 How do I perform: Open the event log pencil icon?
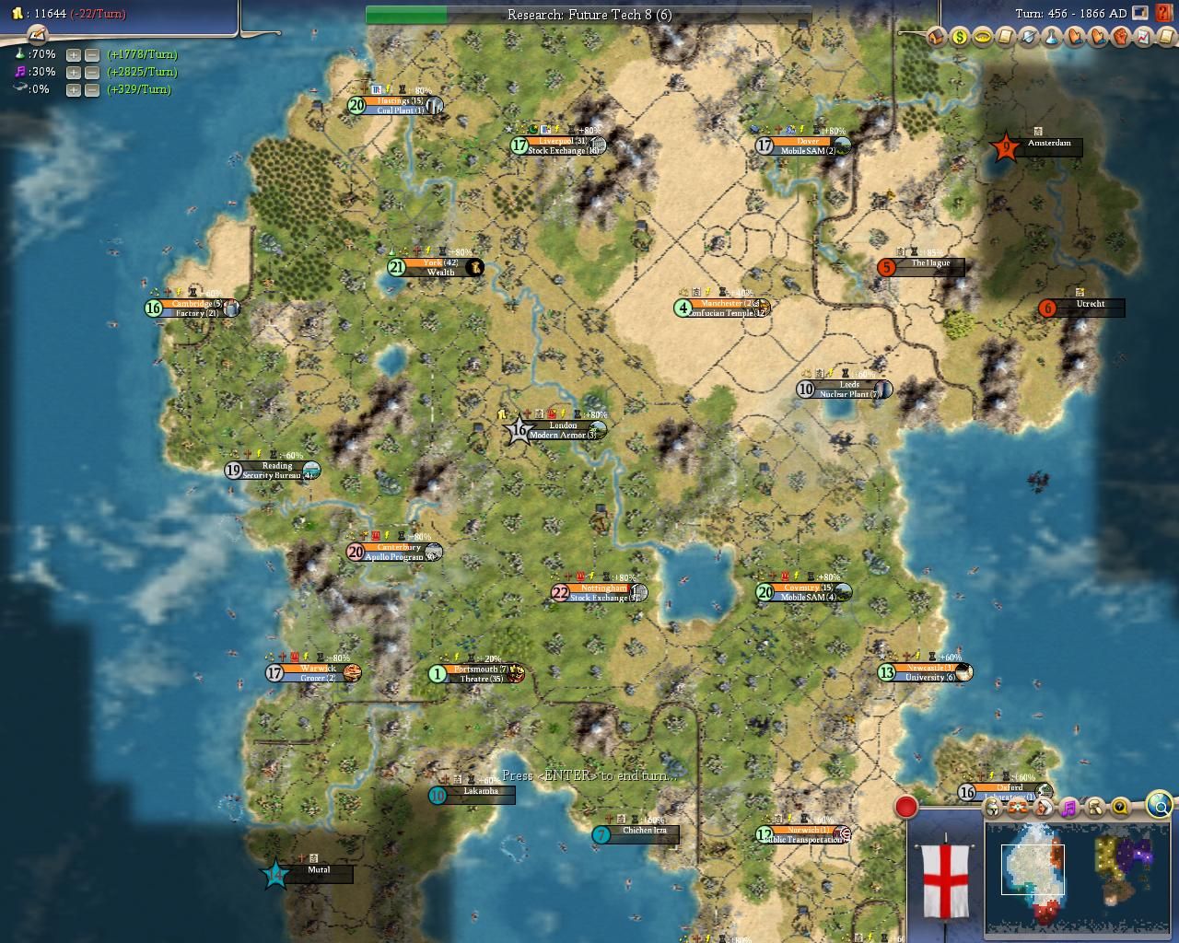(x=37, y=35)
